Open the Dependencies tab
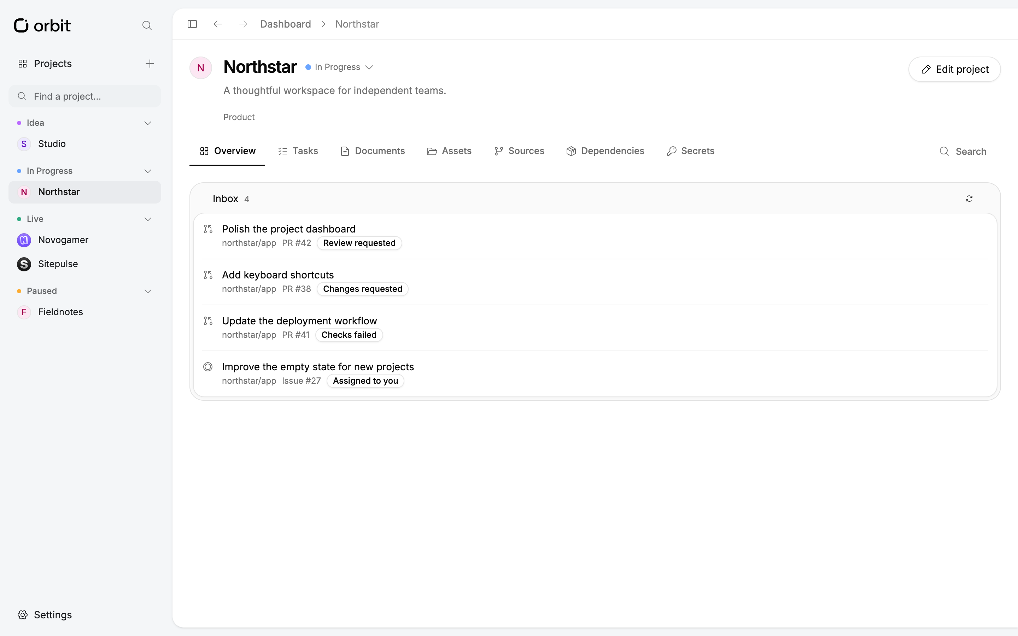 (x=605, y=151)
